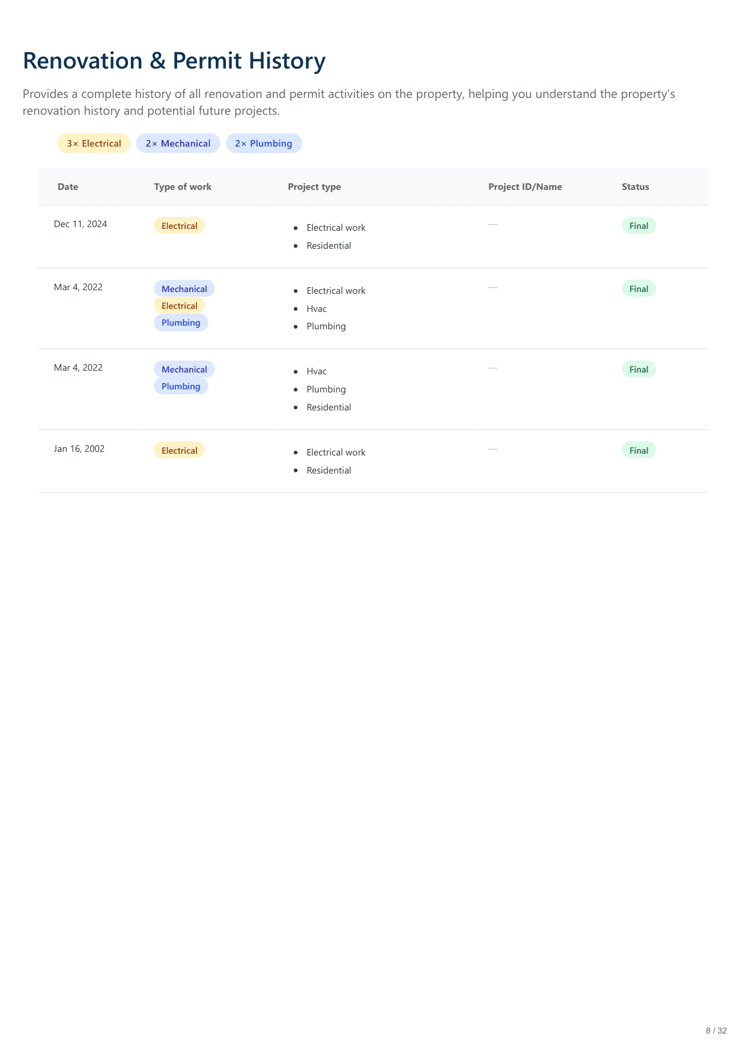Open the Jan 16, 2002 date entry
746x1054 pixels.
(x=79, y=449)
